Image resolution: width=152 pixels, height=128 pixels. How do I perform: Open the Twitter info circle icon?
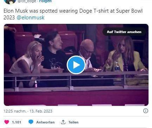click(146, 111)
